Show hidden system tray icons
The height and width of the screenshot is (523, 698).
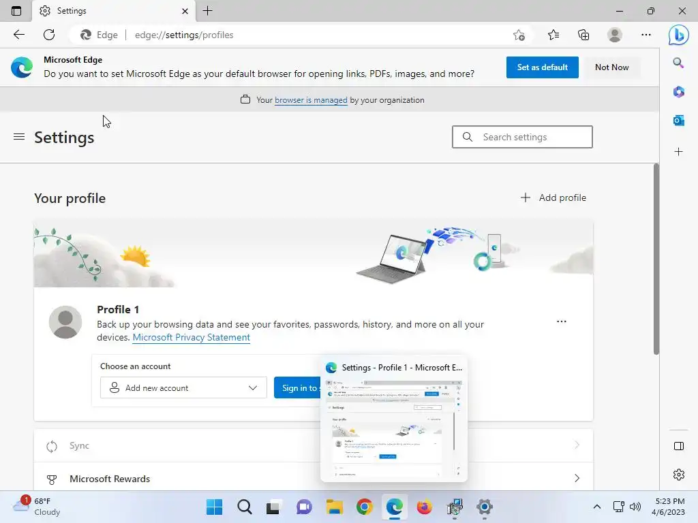(597, 507)
